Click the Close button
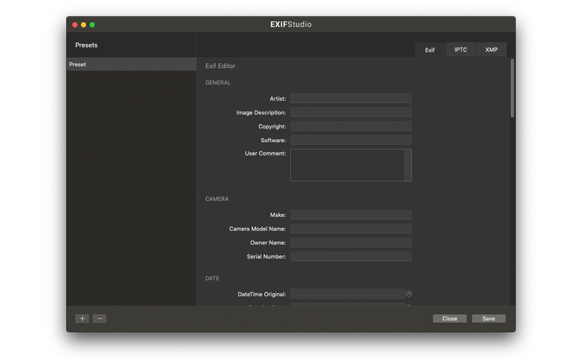The height and width of the screenshot is (364, 582). pos(450,319)
